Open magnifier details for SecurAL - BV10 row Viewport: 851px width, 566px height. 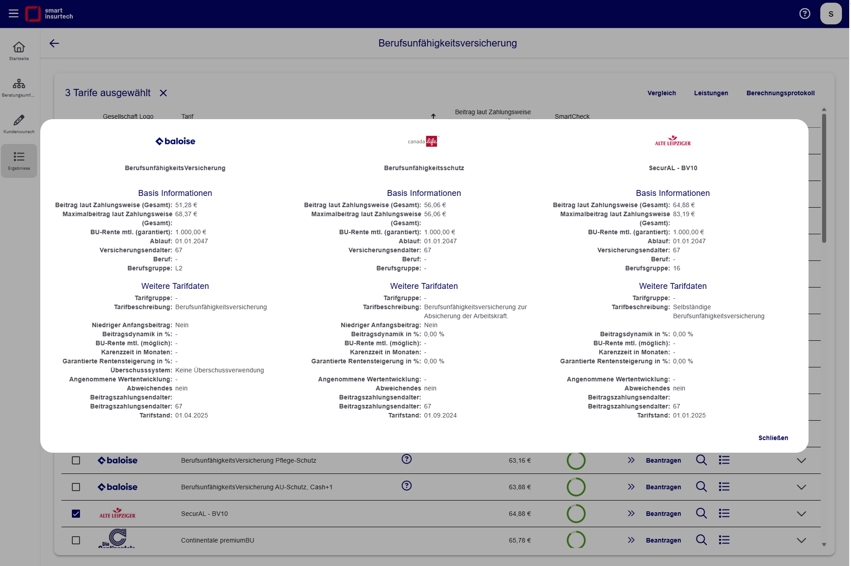[x=701, y=514]
